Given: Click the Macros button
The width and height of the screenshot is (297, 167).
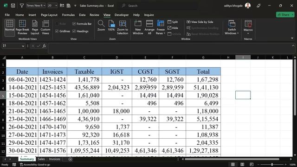Looking at the screenshot, I should 248,28.
